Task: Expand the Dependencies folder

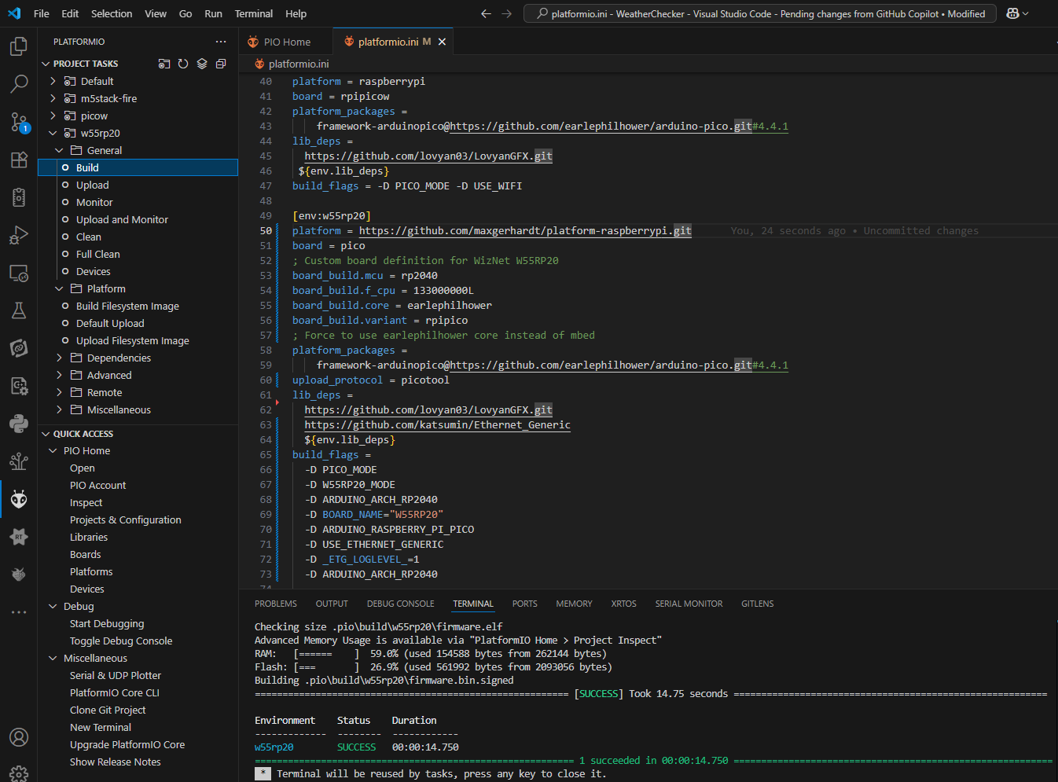Action: 59,358
